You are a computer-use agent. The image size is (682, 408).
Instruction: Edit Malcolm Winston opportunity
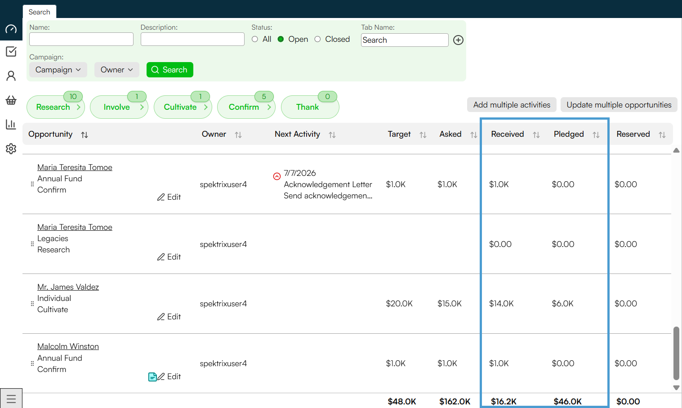(169, 377)
